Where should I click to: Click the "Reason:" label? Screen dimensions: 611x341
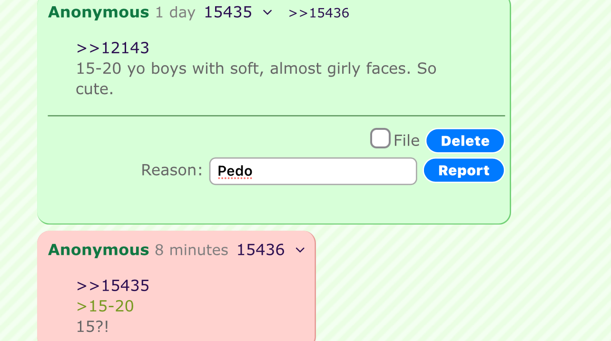tap(172, 170)
